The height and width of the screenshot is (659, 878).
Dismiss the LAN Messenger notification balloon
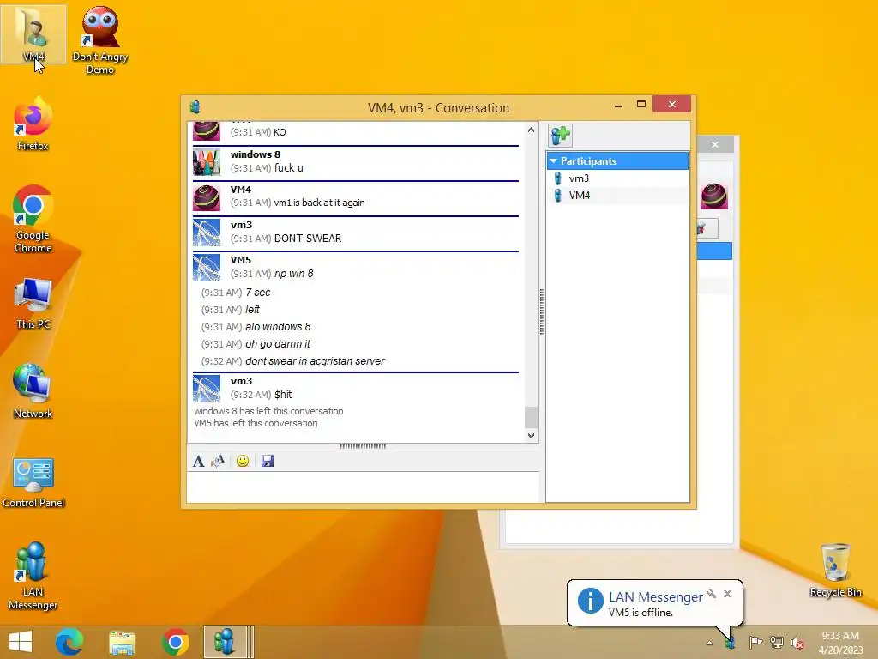coord(727,594)
